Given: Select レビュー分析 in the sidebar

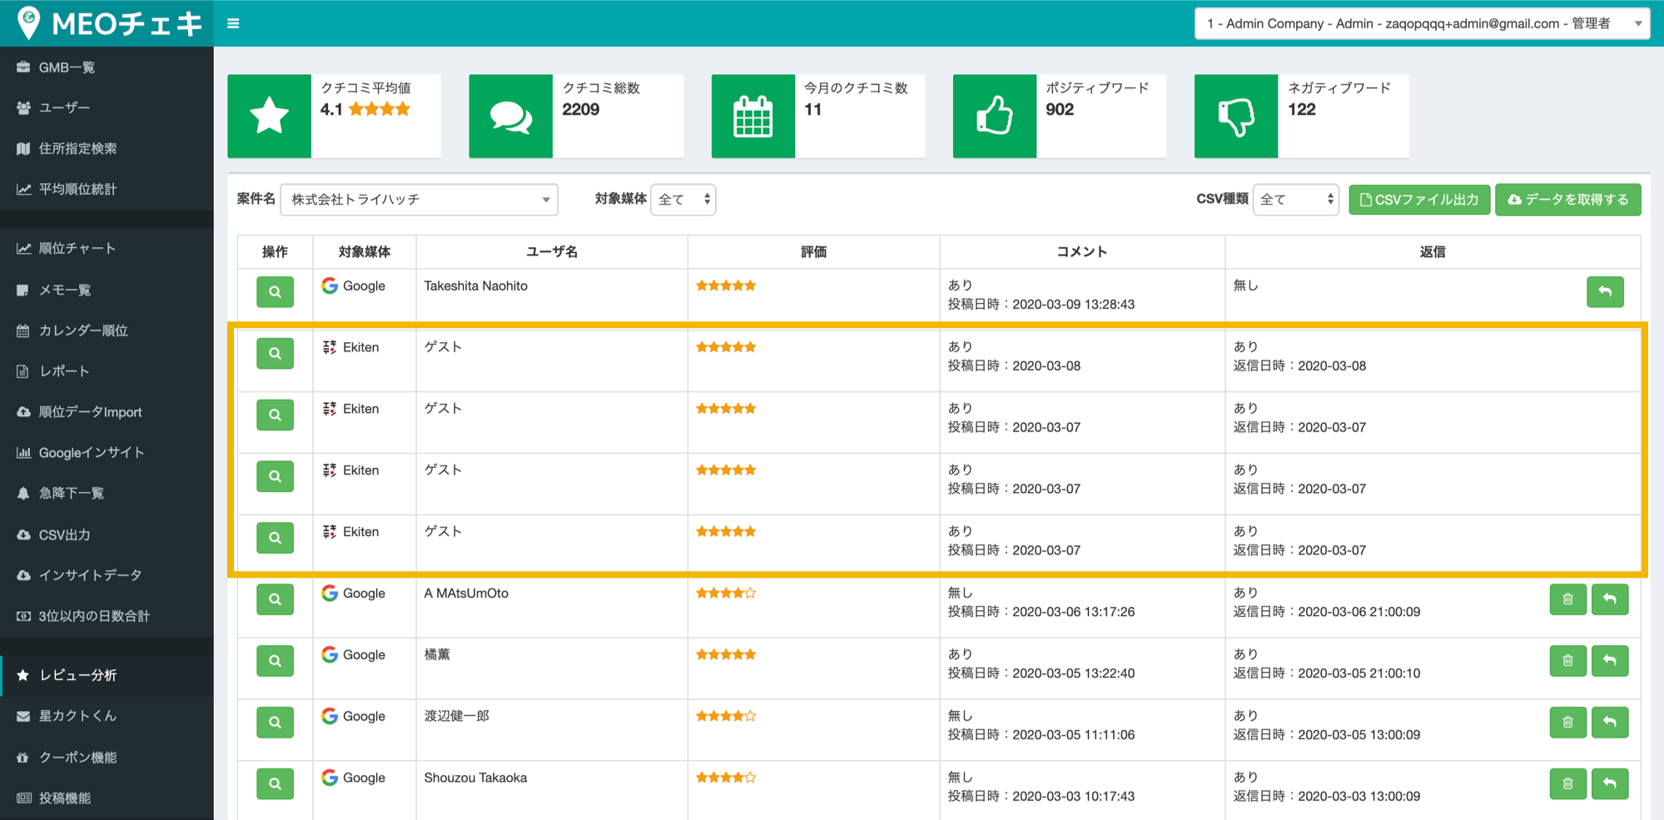Looking at the screenshot, I should pos(107,675).
